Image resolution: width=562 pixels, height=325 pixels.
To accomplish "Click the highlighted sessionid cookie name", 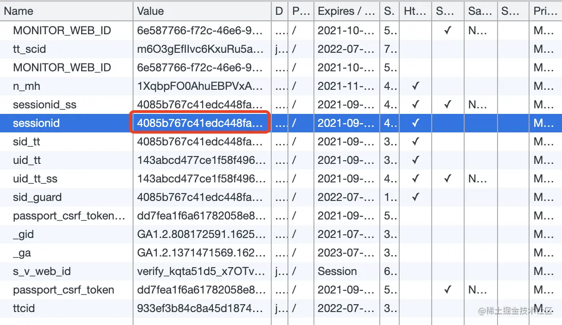I will point(36,123).
